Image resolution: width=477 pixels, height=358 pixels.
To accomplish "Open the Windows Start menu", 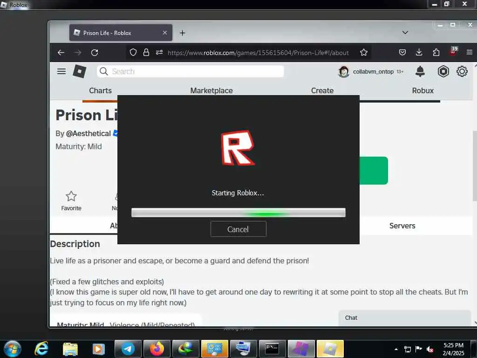I will [x=13, y=349].
